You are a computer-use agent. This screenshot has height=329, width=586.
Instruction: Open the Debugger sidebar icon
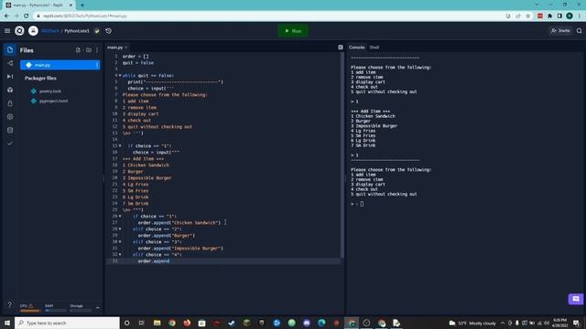coord(10,77)
